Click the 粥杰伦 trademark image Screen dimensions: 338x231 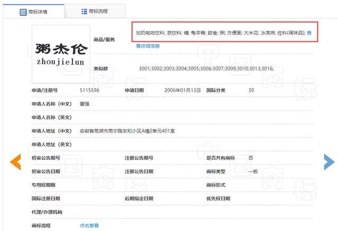[x=61, y=54]
